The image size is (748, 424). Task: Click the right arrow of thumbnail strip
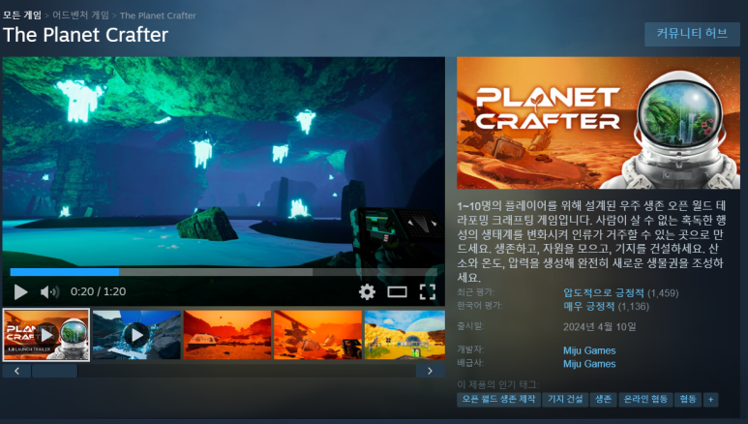coord(430,371)
